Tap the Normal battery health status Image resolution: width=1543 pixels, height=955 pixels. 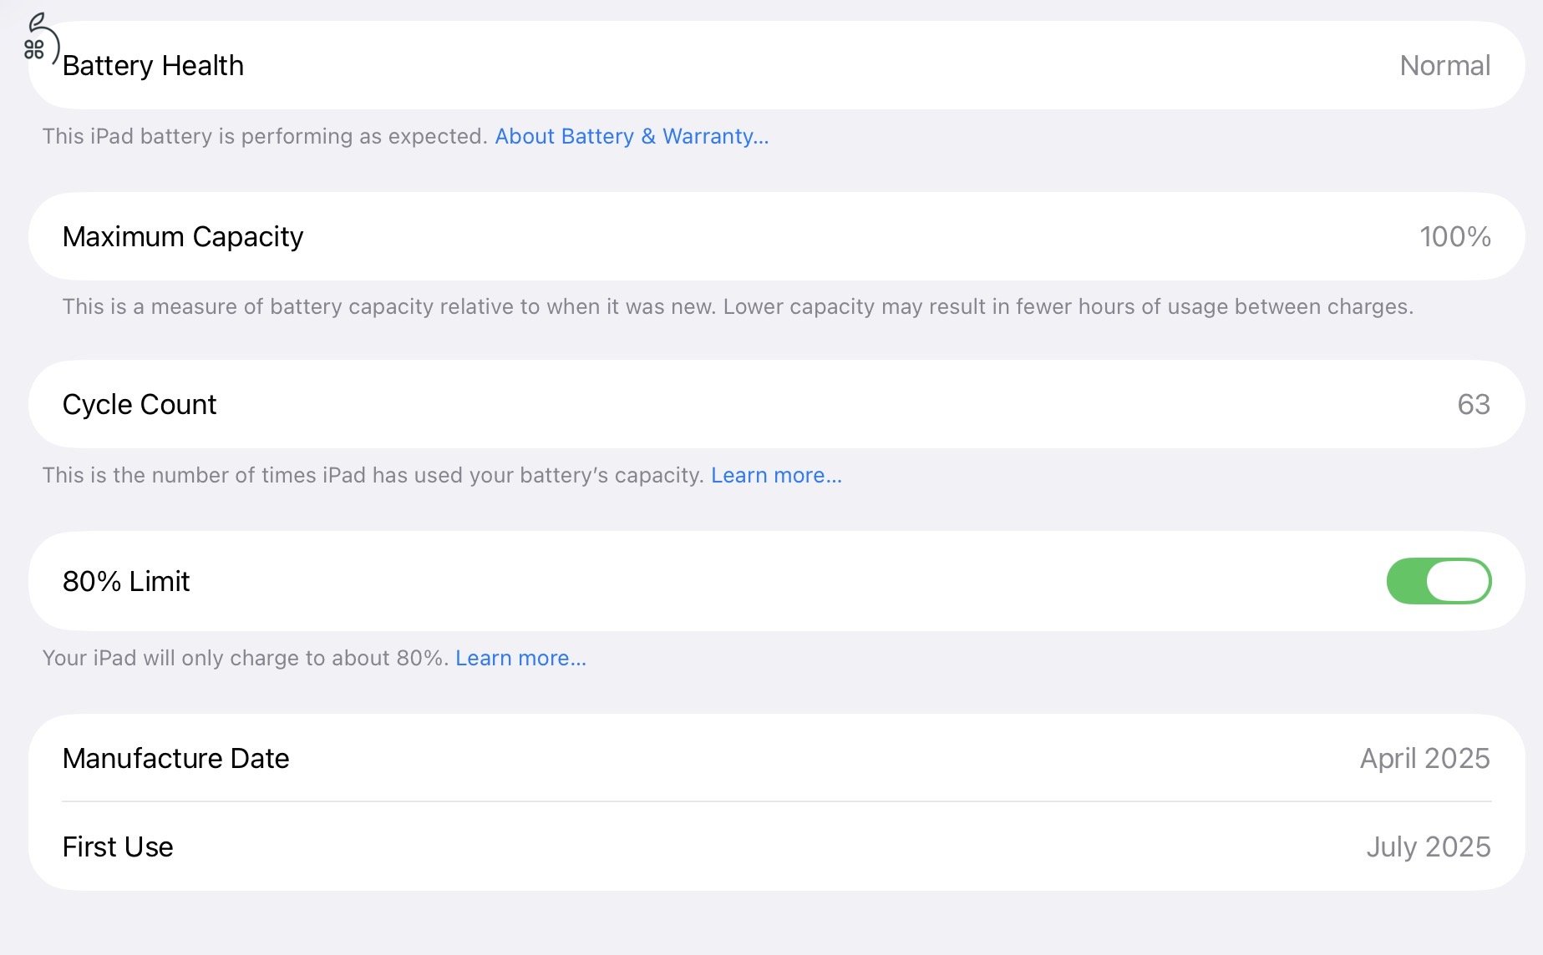(x=1444, y=65)
